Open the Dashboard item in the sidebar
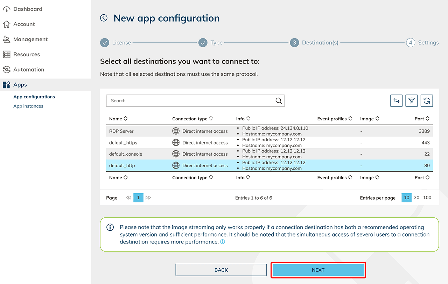 28,9
